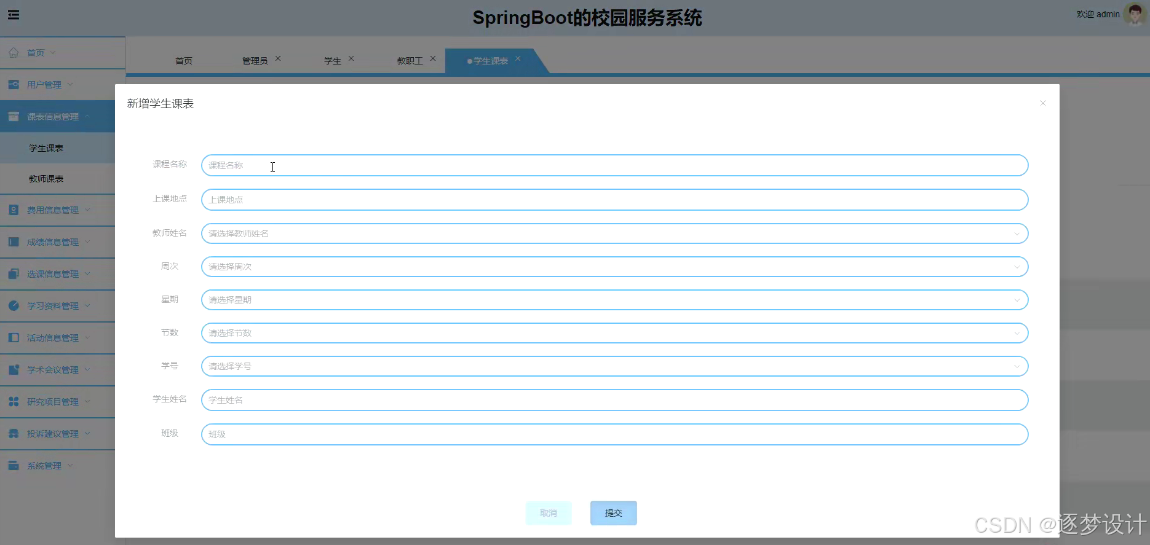Toggle the hamburger sidebar menu icon
The height and width of the screenshot is (545, 1150).
[14, 15]
